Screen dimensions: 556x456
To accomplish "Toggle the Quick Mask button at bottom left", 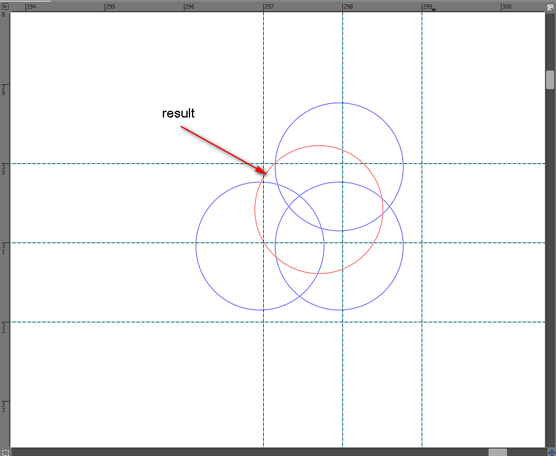I will [5, 452].
